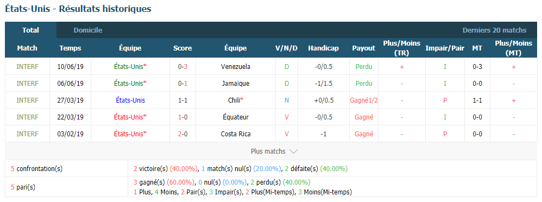542x202 pixels.
Task: Open the Équateur team link
Action: pos(236,117)
